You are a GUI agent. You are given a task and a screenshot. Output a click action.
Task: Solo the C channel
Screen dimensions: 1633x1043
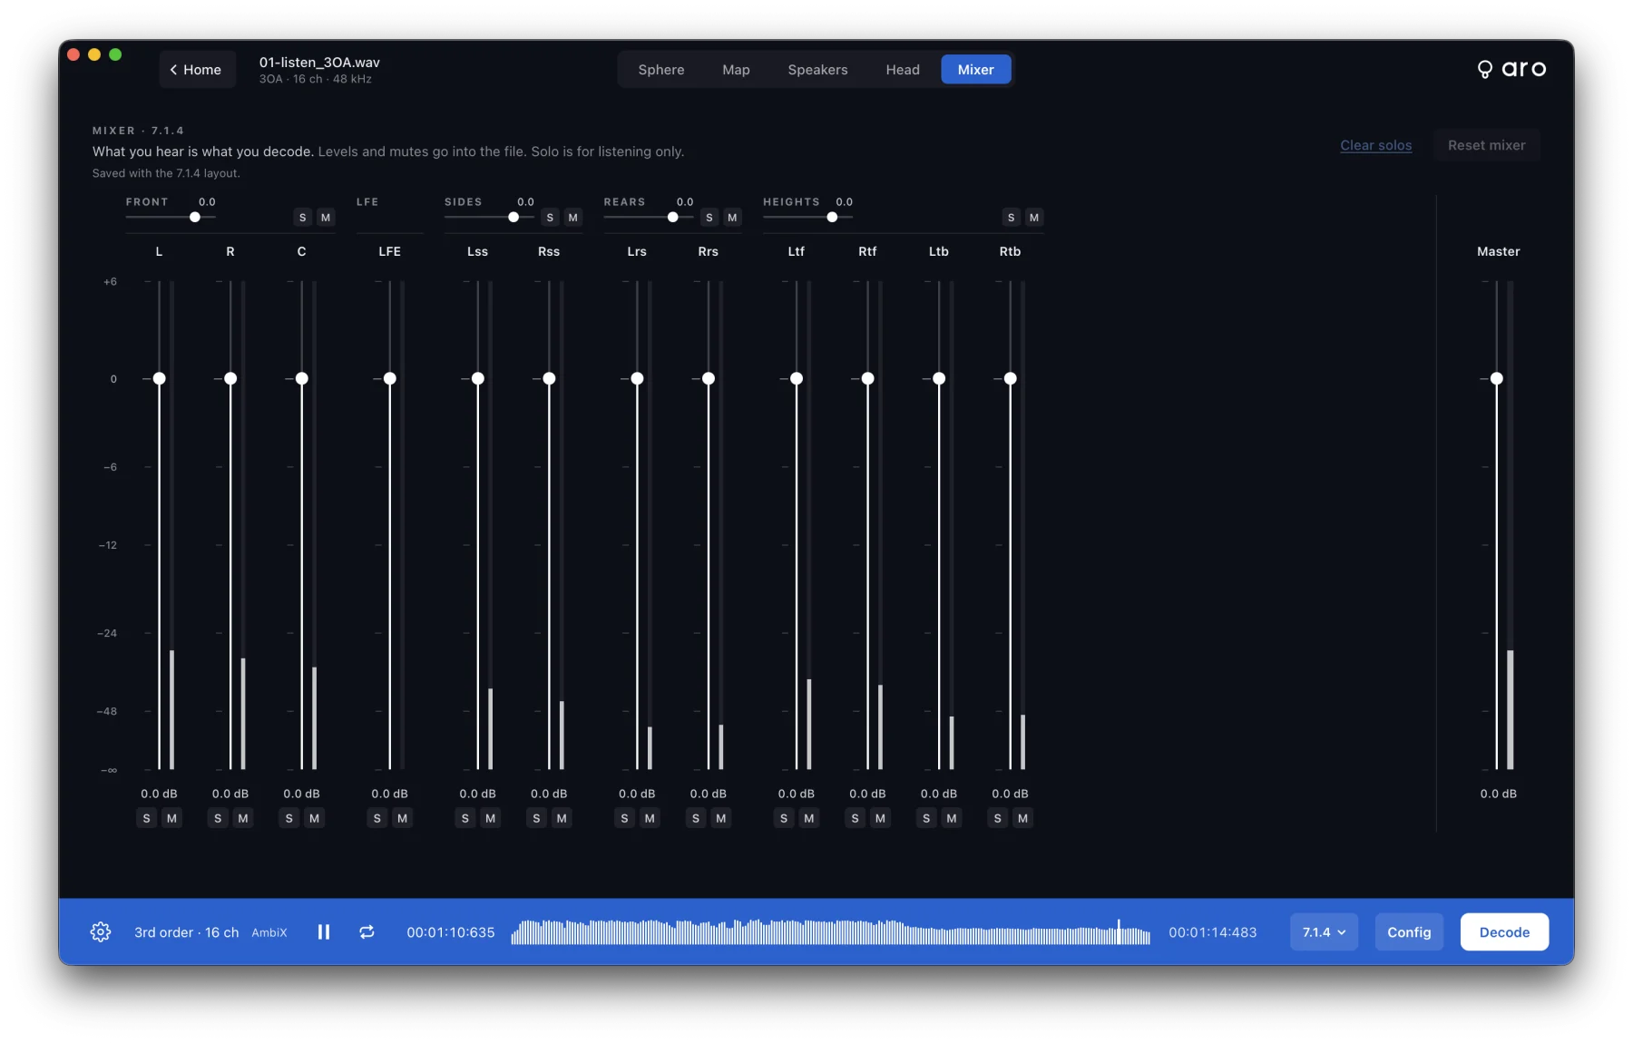point(289,818)
